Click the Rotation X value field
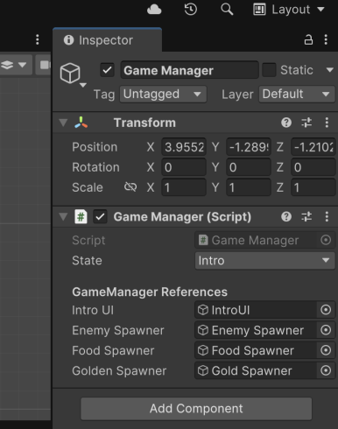The image size is (338, 429). (x=184, y=167)
